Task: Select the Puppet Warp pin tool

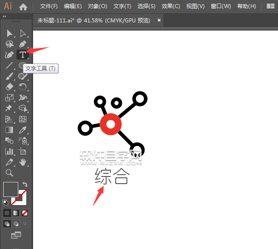Action: [x=9, y=108]
